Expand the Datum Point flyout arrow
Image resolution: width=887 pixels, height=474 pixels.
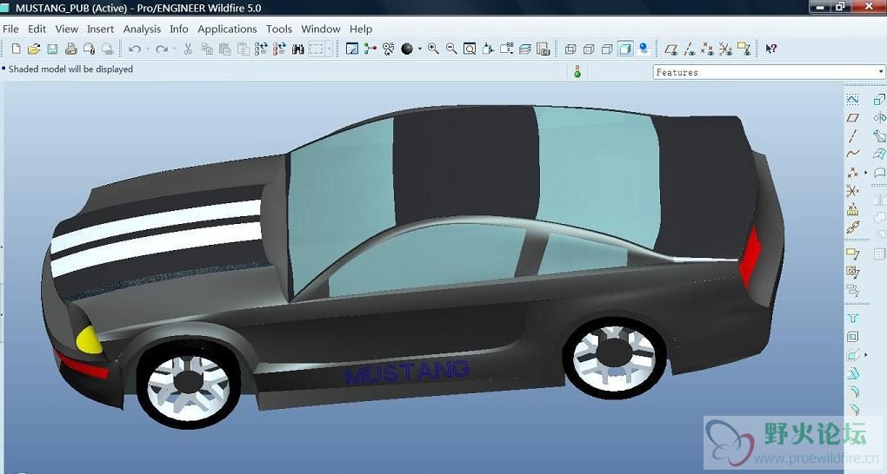pyautogui.click(x=865, y=172)
